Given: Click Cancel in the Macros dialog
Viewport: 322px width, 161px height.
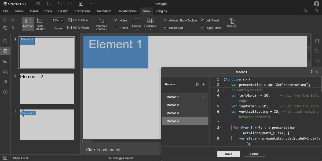Looking at the screenshot, I should 254,154.
